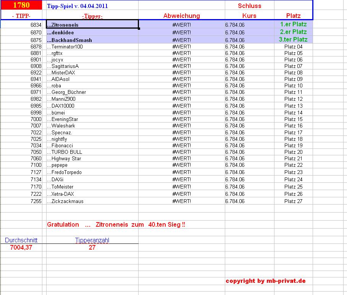The image size is (347, 295).
Task: Select the ...bümei cell
Action: click(92, 113)
